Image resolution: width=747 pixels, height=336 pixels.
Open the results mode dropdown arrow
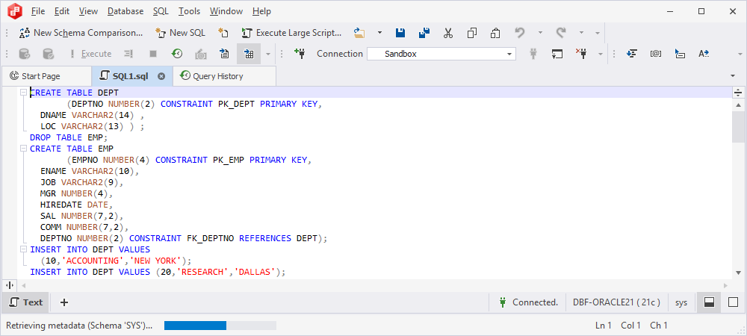pyautogui.click(x=268, y=54)
